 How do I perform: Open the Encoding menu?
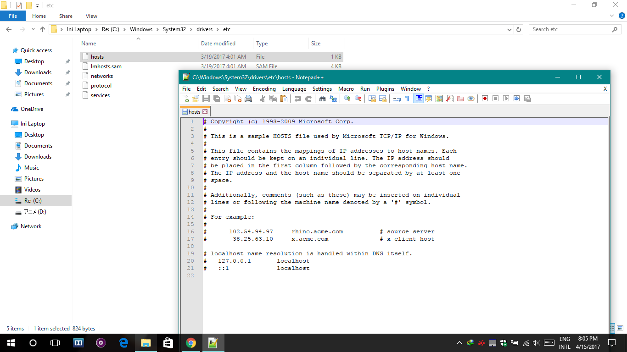point(264,89)
